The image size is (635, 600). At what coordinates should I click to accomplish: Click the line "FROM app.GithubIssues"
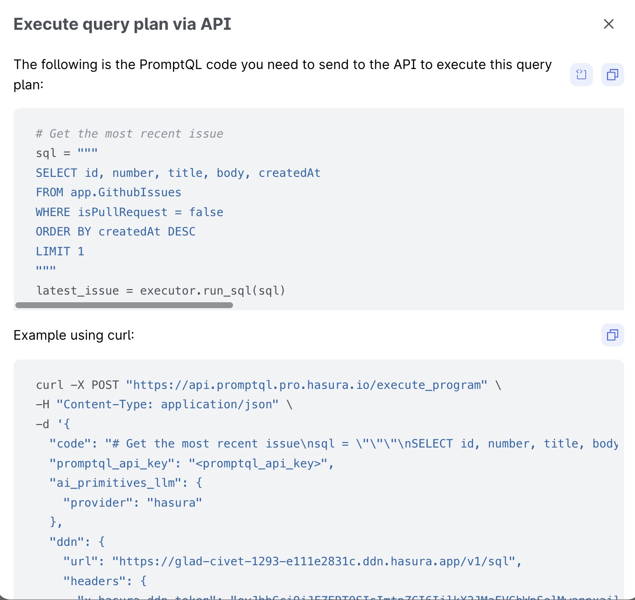tap(108, 192)
